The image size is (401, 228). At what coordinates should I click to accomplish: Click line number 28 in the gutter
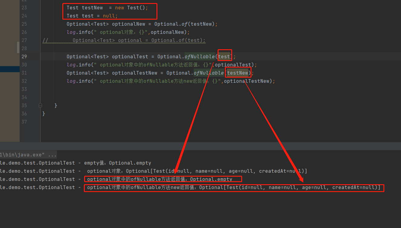click(24, 48)
